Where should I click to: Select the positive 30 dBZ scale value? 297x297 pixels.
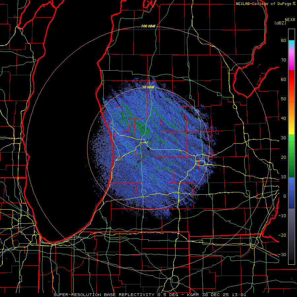283,138
